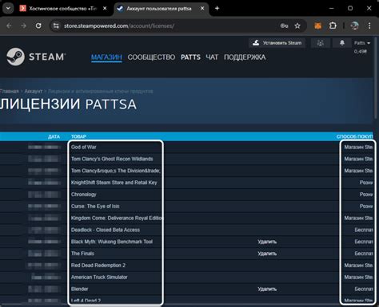The image size is (379, 307).
Task: Click the ТОВАР column header
Action: (78, 136)
